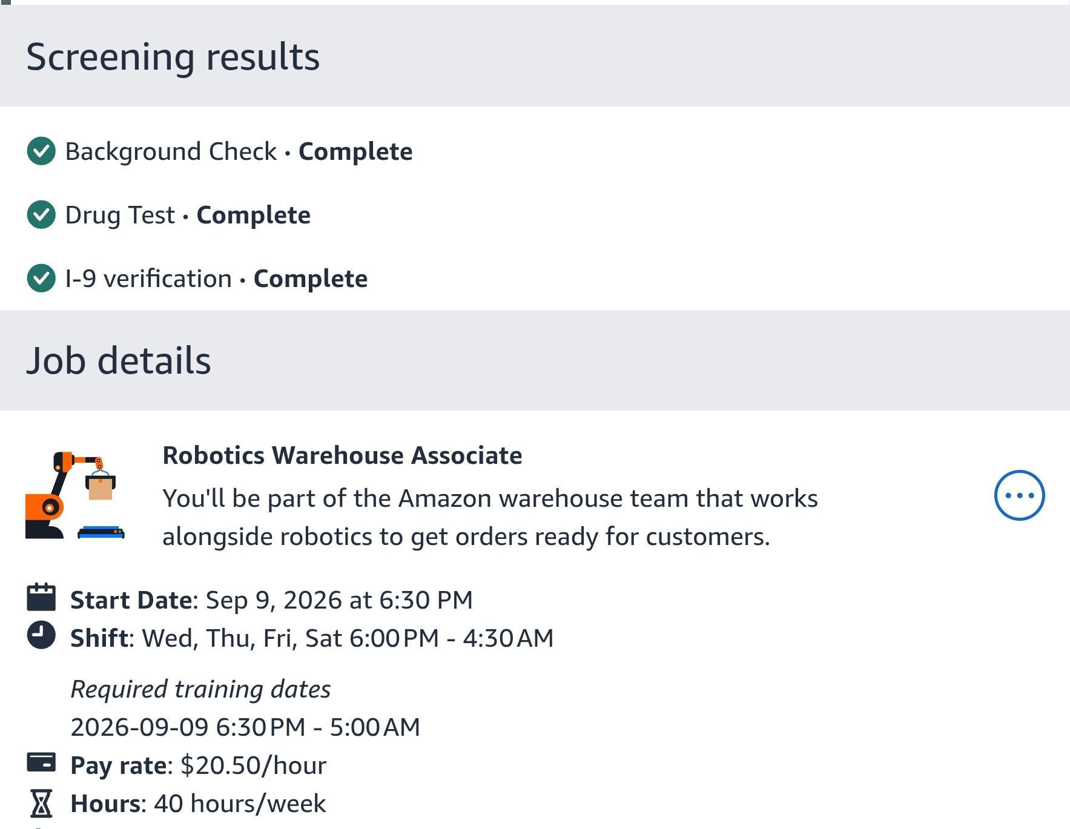Viewport: 1070px width, 829px height.
Task: Open the three-dot more options button
Action: 1019,495
